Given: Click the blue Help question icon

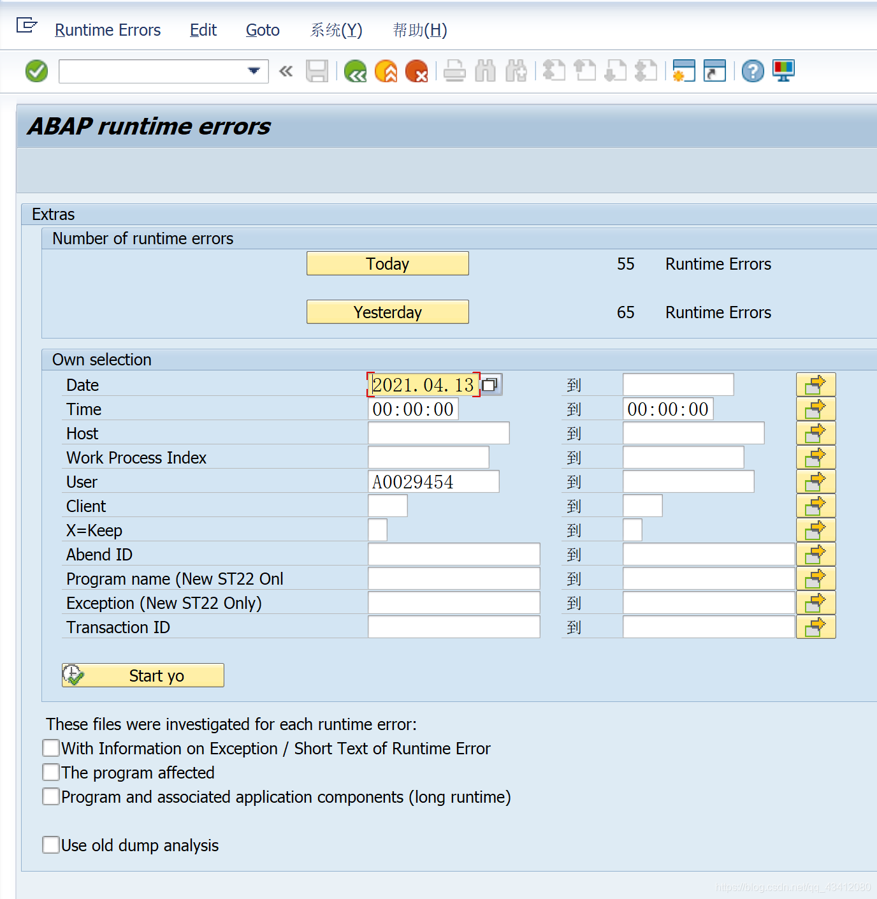Looking at the screenshot, I should coord(753,71).
